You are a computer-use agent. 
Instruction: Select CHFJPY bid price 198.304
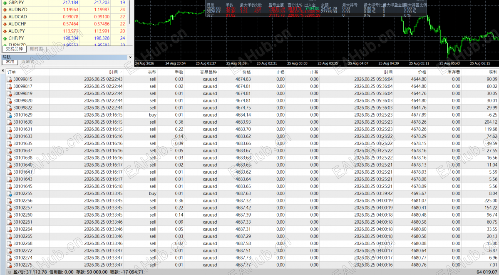coord(71,38)
